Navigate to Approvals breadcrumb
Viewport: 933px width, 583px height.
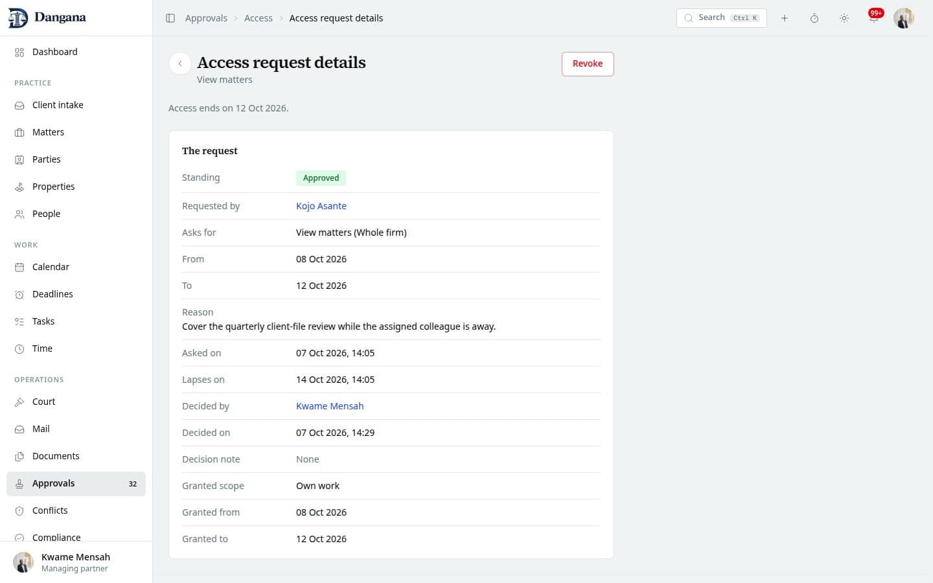tap(206, 18)
